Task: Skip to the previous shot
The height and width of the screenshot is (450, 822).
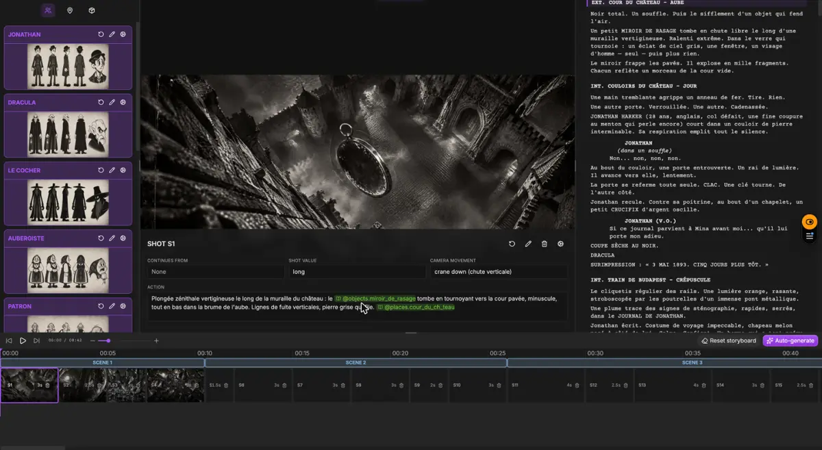Action: [x=10, y=340]
